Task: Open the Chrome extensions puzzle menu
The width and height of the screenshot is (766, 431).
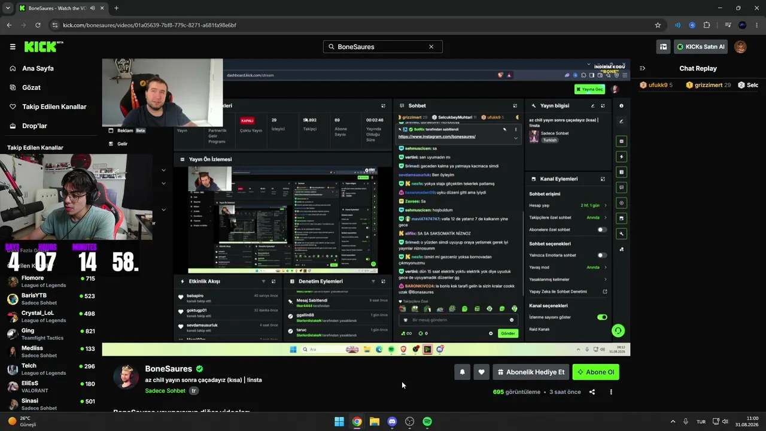Action: [x=707, y=25]
